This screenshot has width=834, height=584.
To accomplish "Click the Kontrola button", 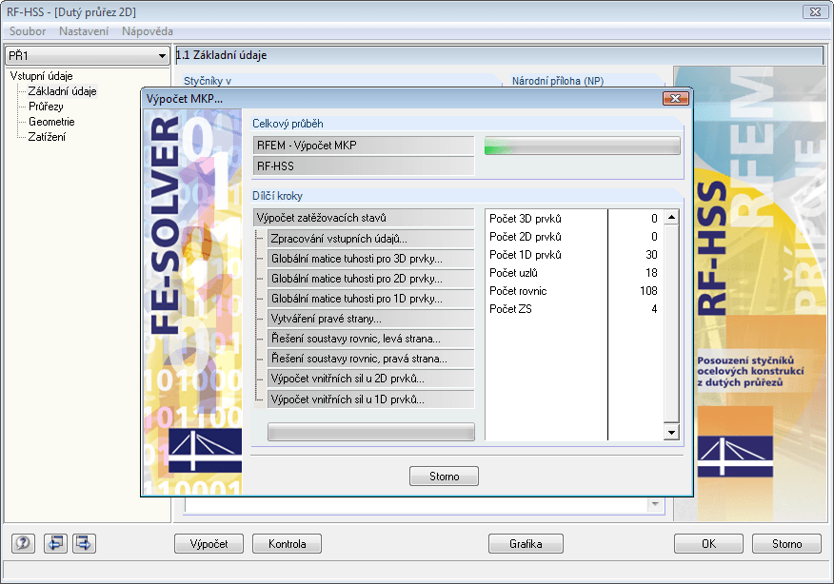I will click(288, 544).
